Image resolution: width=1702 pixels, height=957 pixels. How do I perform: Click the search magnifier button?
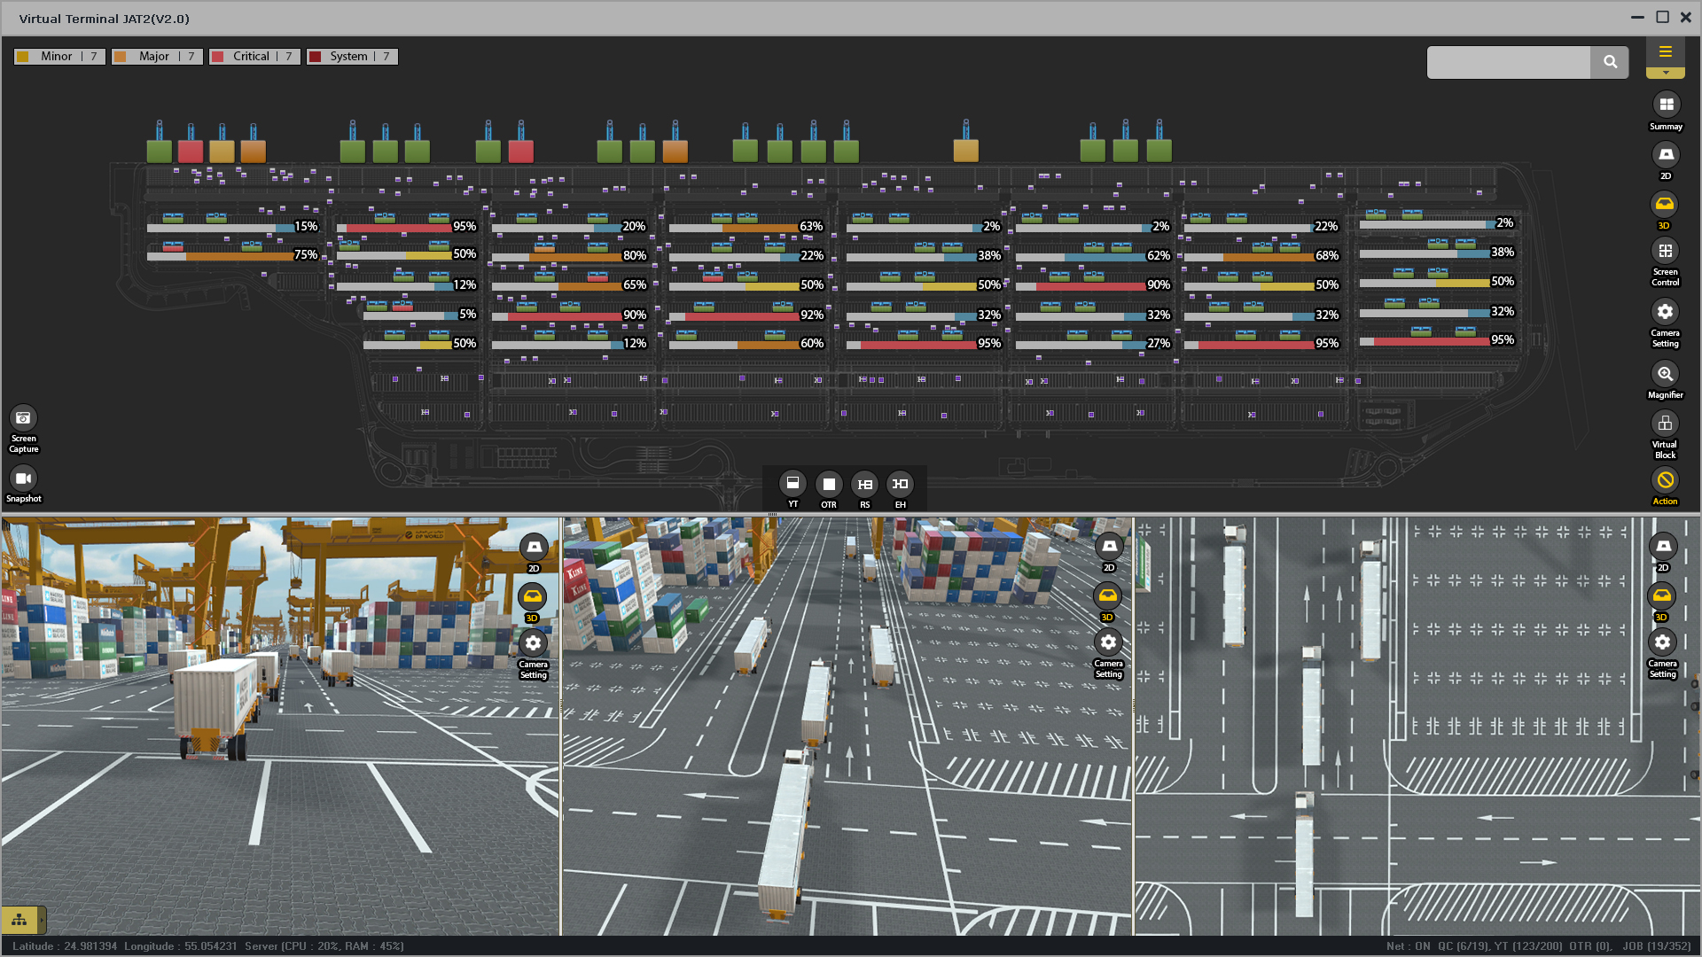tap(1610, 62)
